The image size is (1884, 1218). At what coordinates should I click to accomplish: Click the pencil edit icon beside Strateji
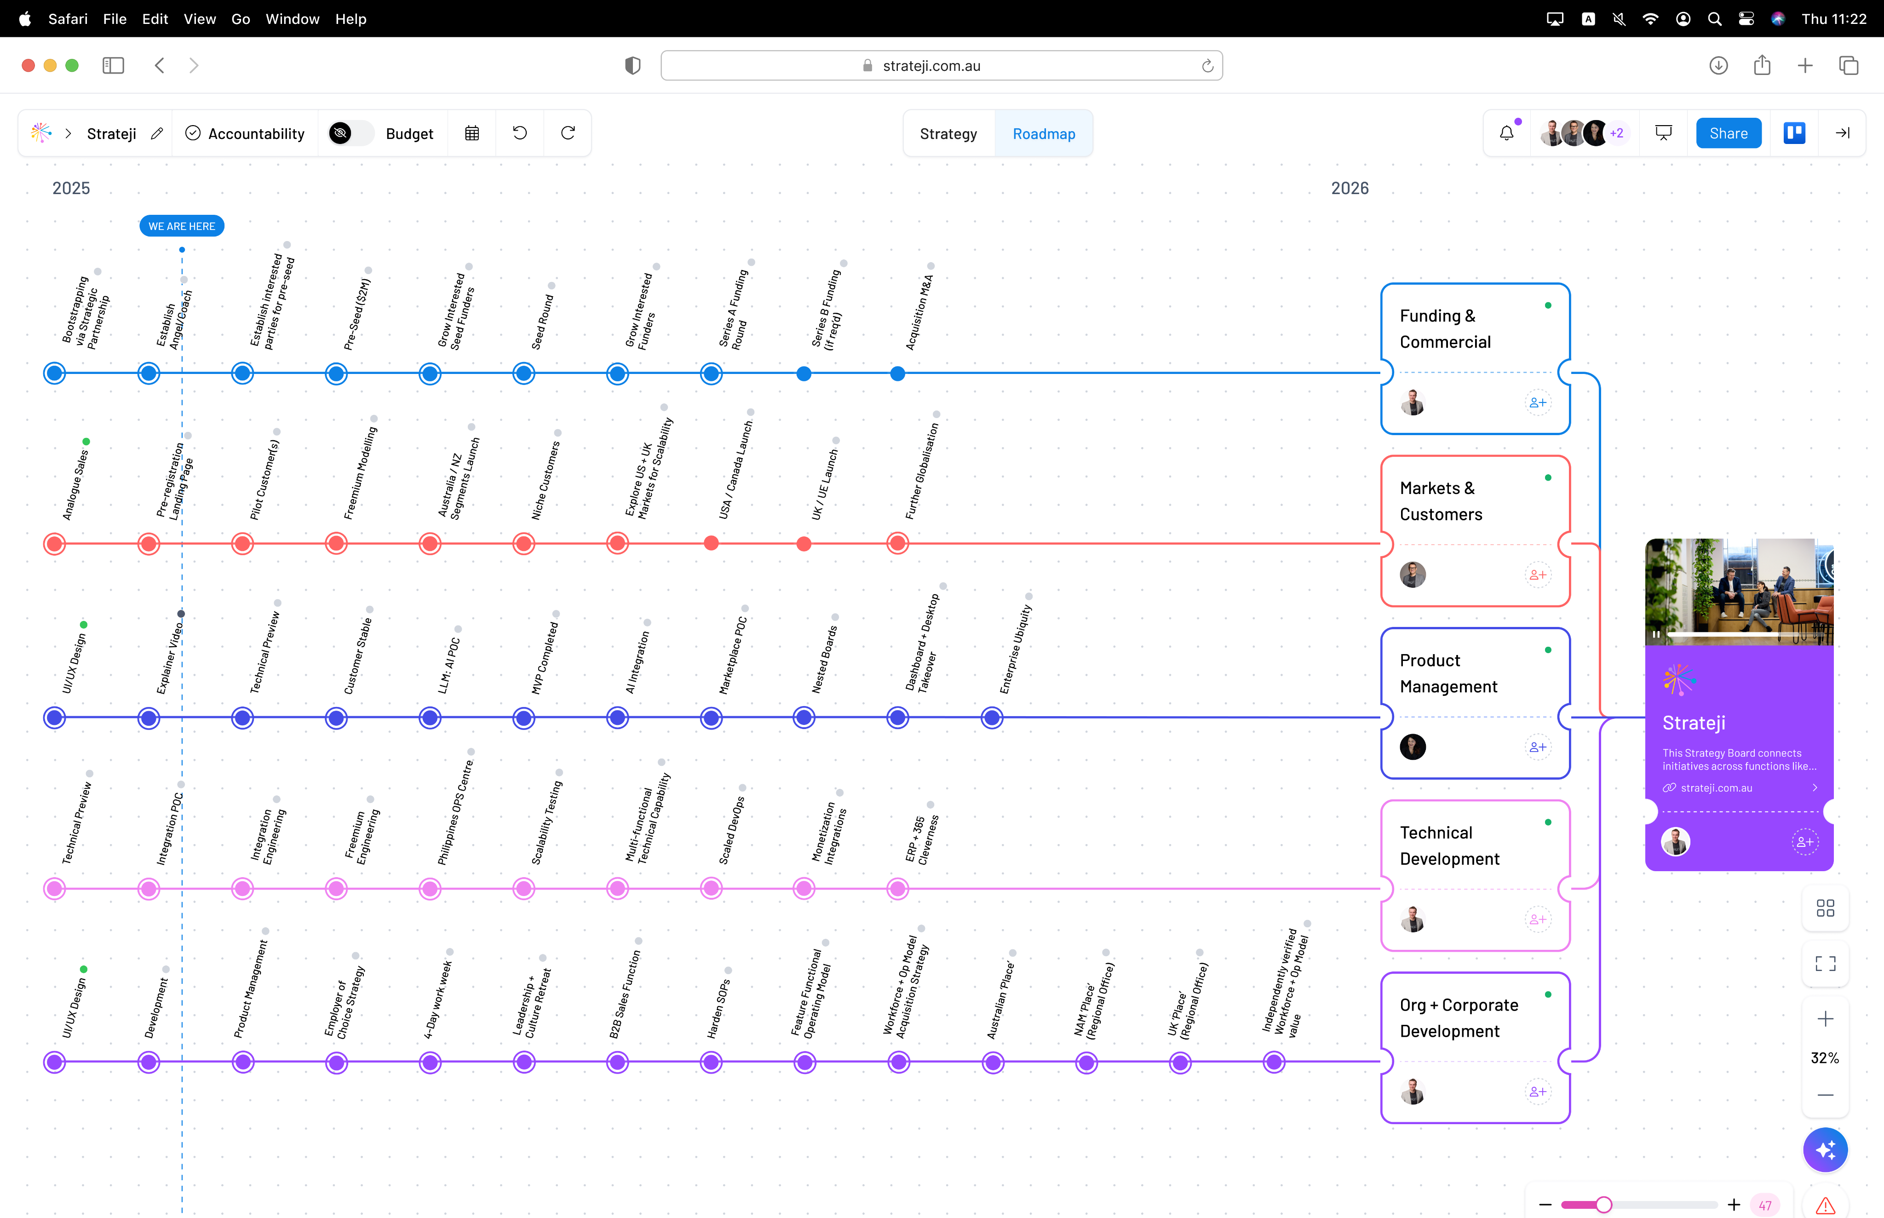click(x=156, y=134)
